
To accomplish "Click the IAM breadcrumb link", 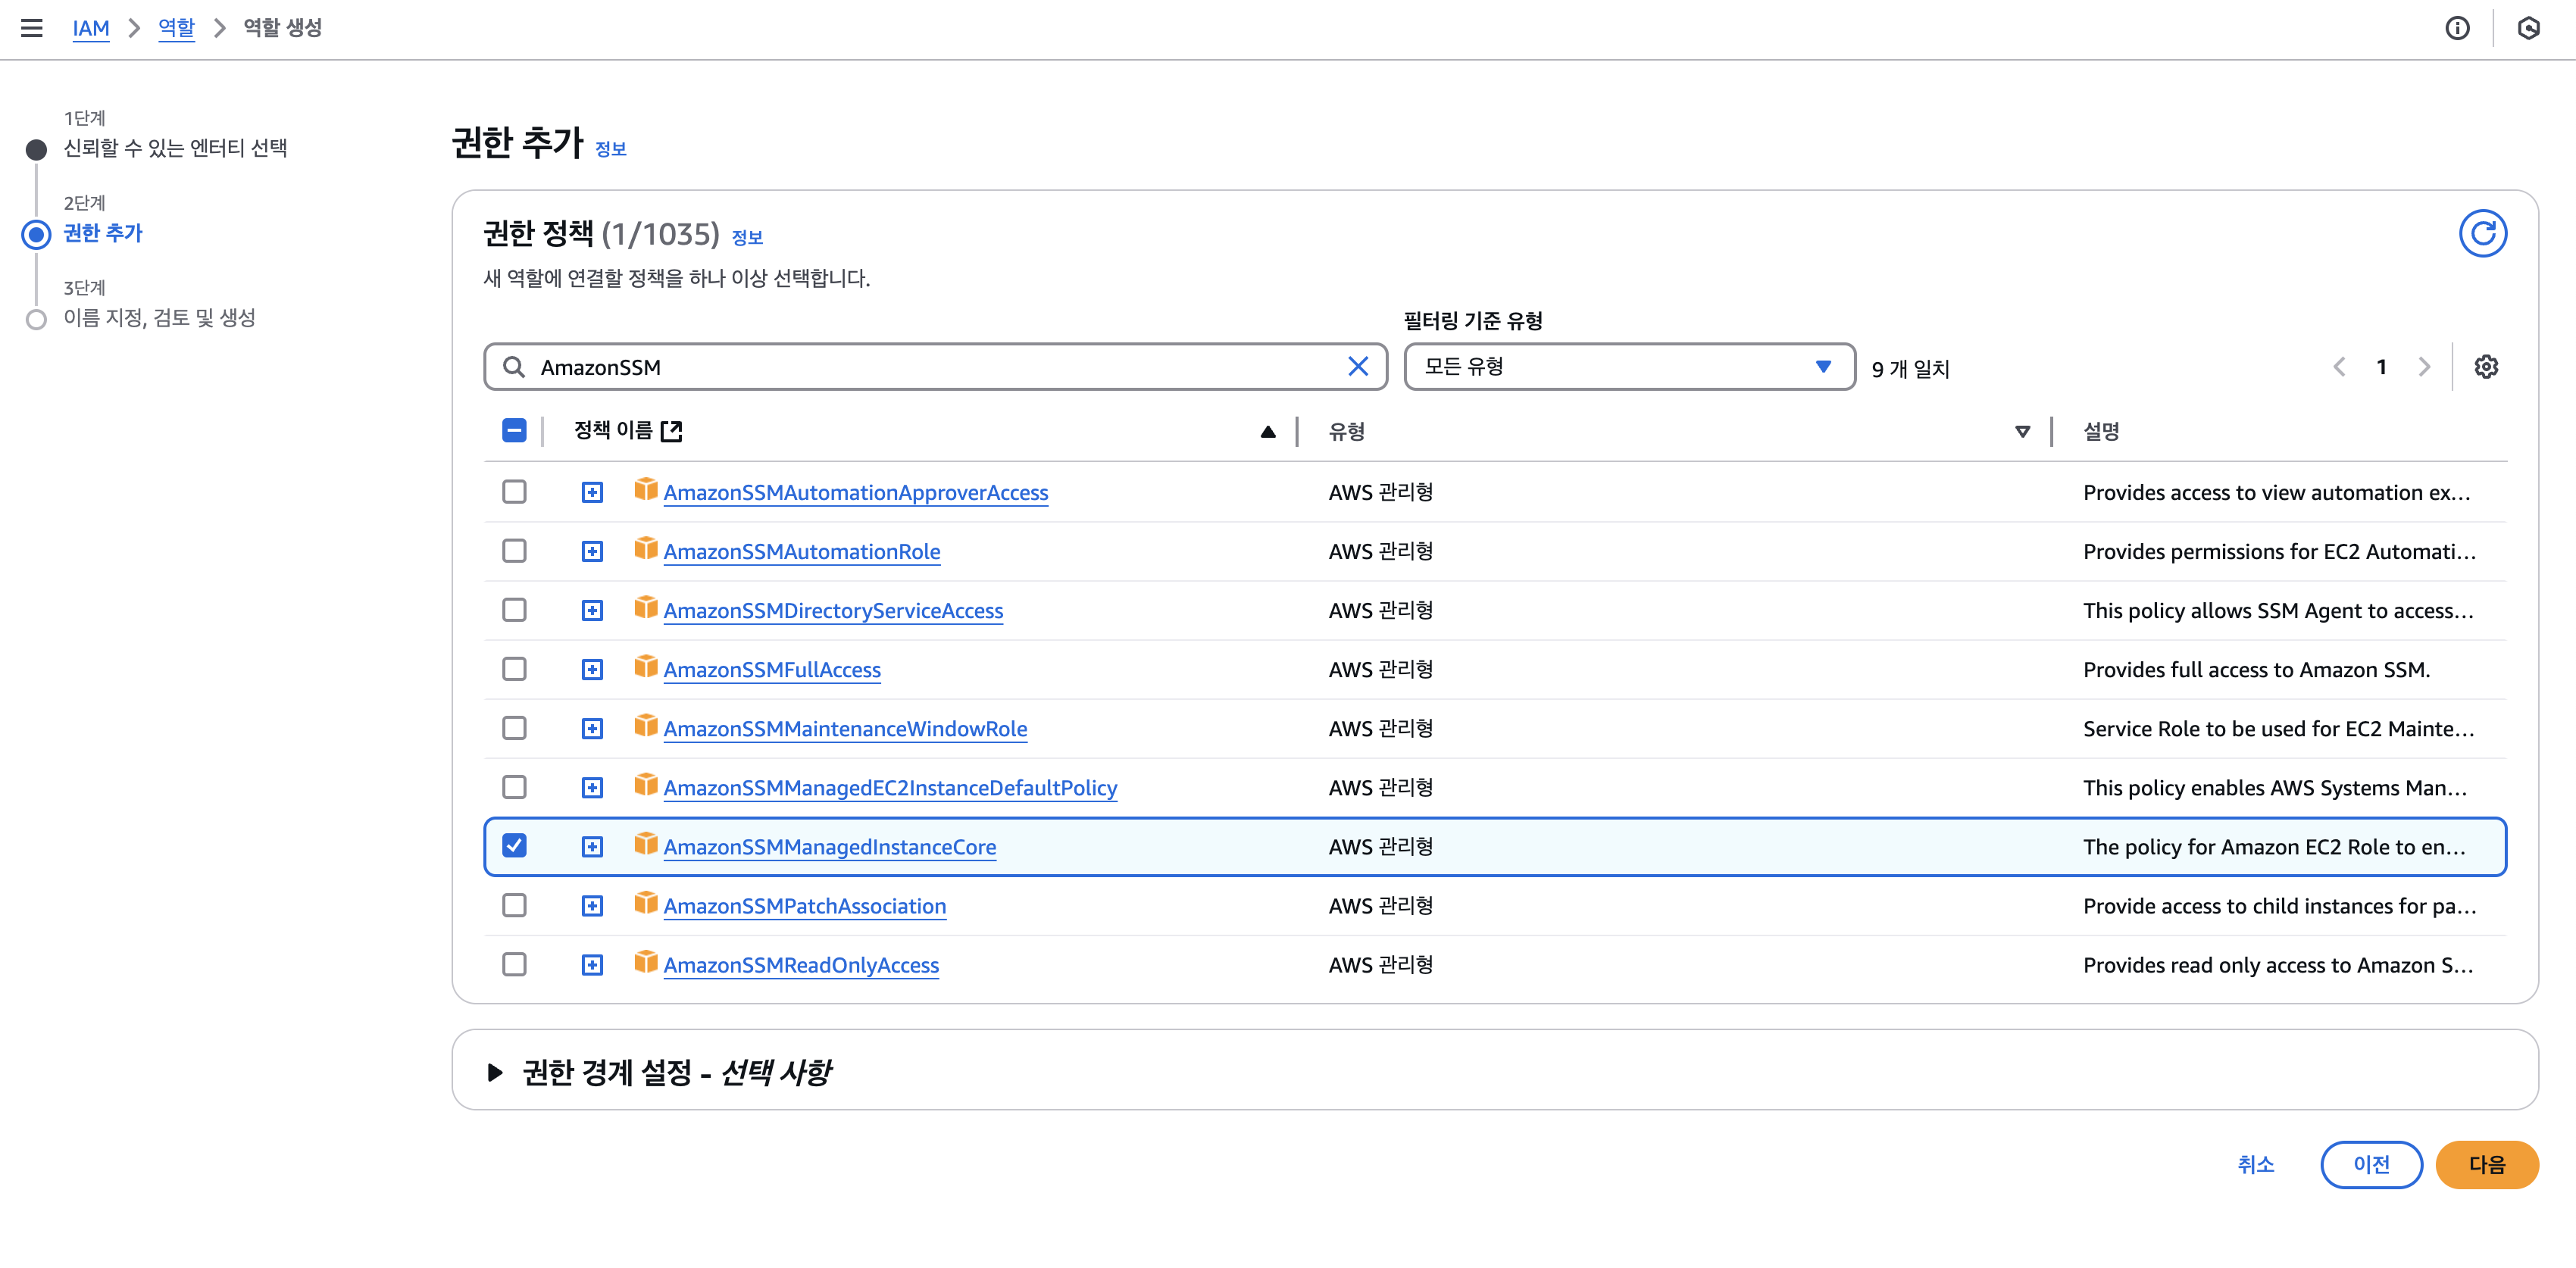I will (x=90, y=28).
